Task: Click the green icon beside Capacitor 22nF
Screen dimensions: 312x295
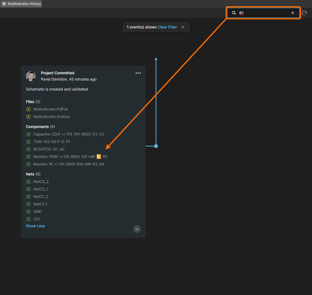Action: 28,134
